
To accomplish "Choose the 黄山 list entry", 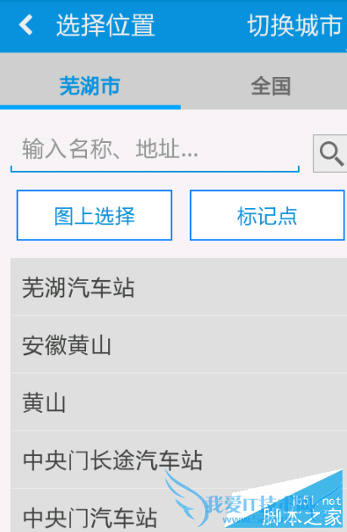I will (179, 403).
